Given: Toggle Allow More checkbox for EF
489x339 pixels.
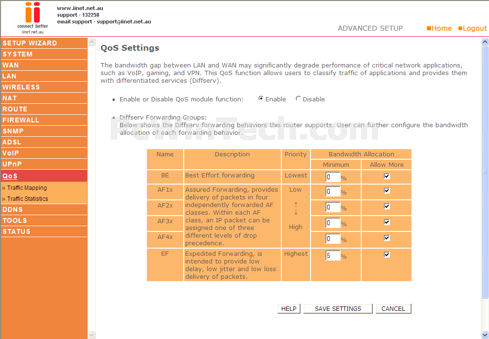Looking at the screenshot, I should click(x=387, y=254).
